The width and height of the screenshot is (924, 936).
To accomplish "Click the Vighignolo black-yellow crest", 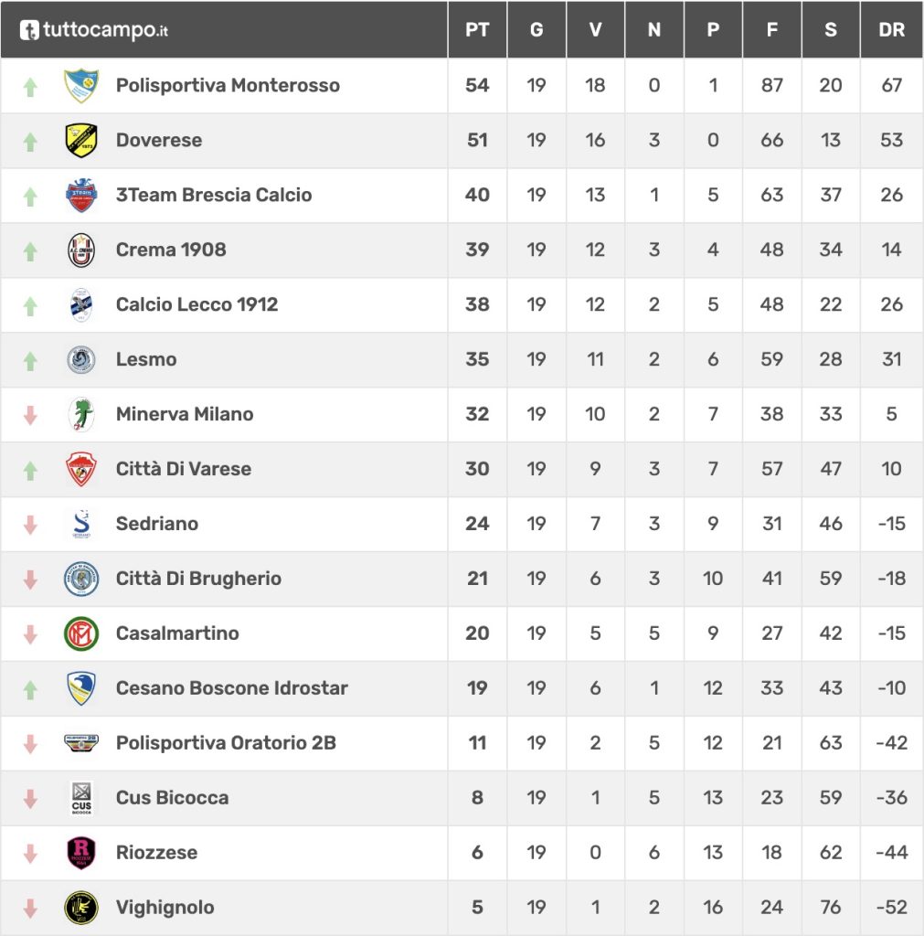I will click(81, 908).
